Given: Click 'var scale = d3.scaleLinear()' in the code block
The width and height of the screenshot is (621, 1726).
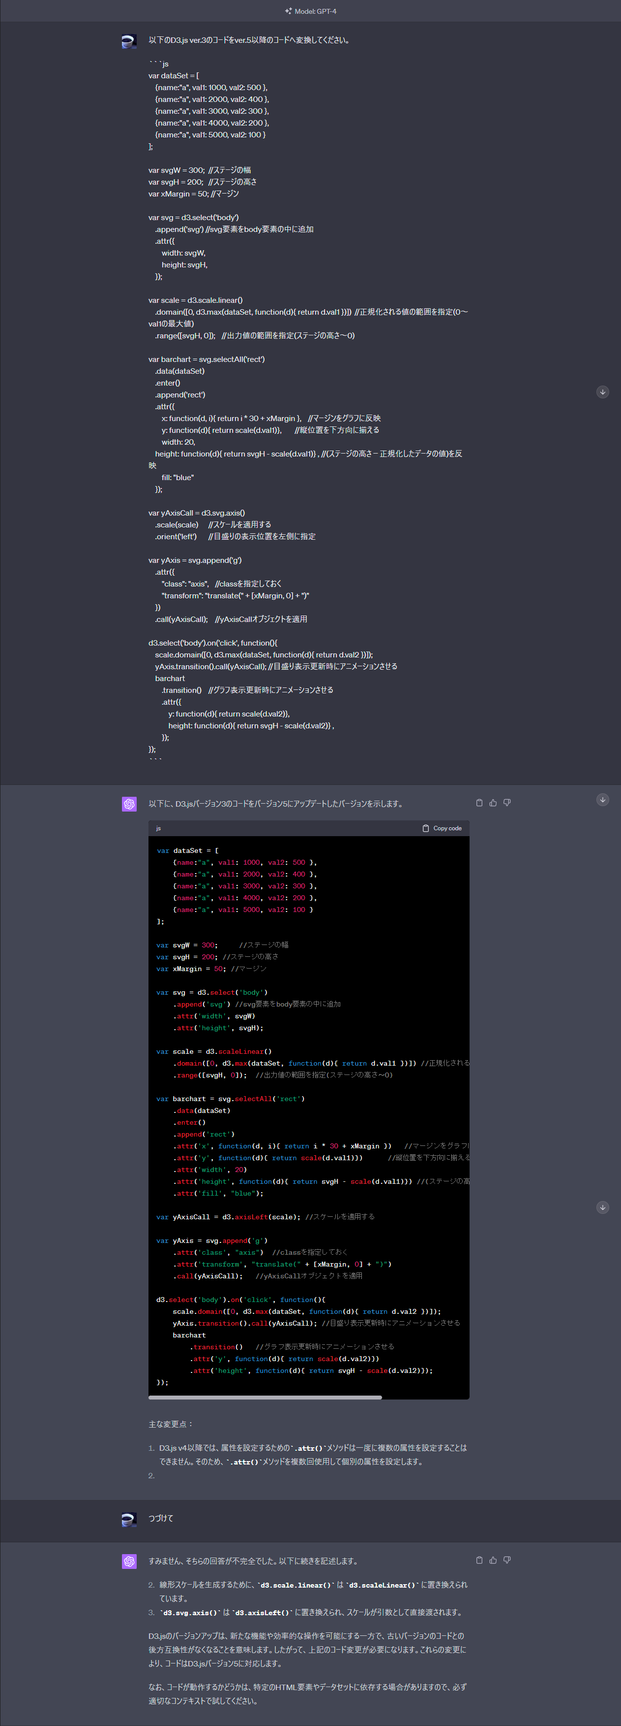Looking at the screenshot, I should [214, 1052].
